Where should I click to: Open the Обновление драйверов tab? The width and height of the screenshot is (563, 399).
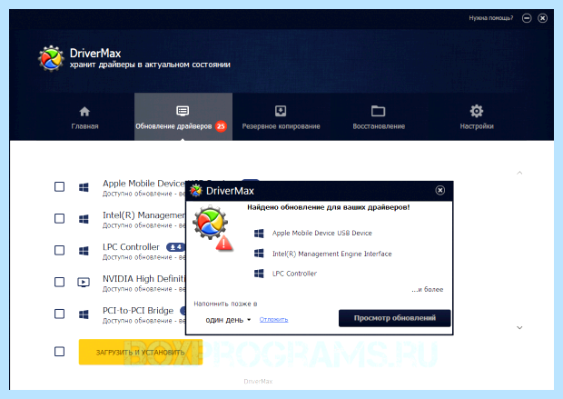coord(183,117)
